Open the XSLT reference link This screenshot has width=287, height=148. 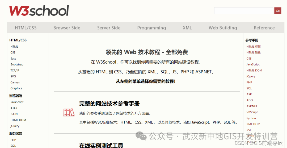250,130
